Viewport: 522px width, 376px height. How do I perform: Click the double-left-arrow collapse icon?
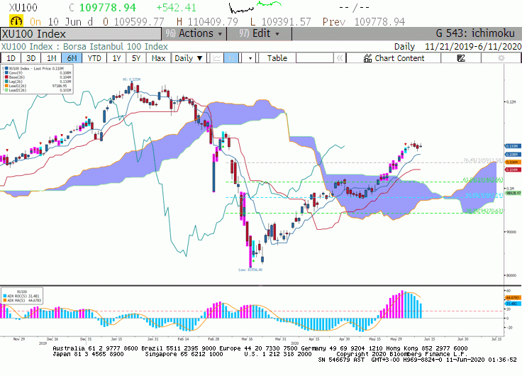(x=340, y=58)
